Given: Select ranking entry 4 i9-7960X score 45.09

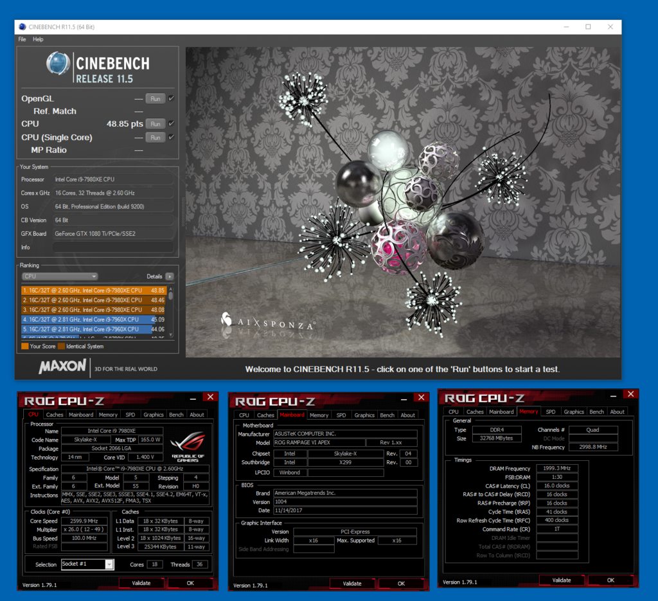Looking at the screenshot, I should click(94, 319).
